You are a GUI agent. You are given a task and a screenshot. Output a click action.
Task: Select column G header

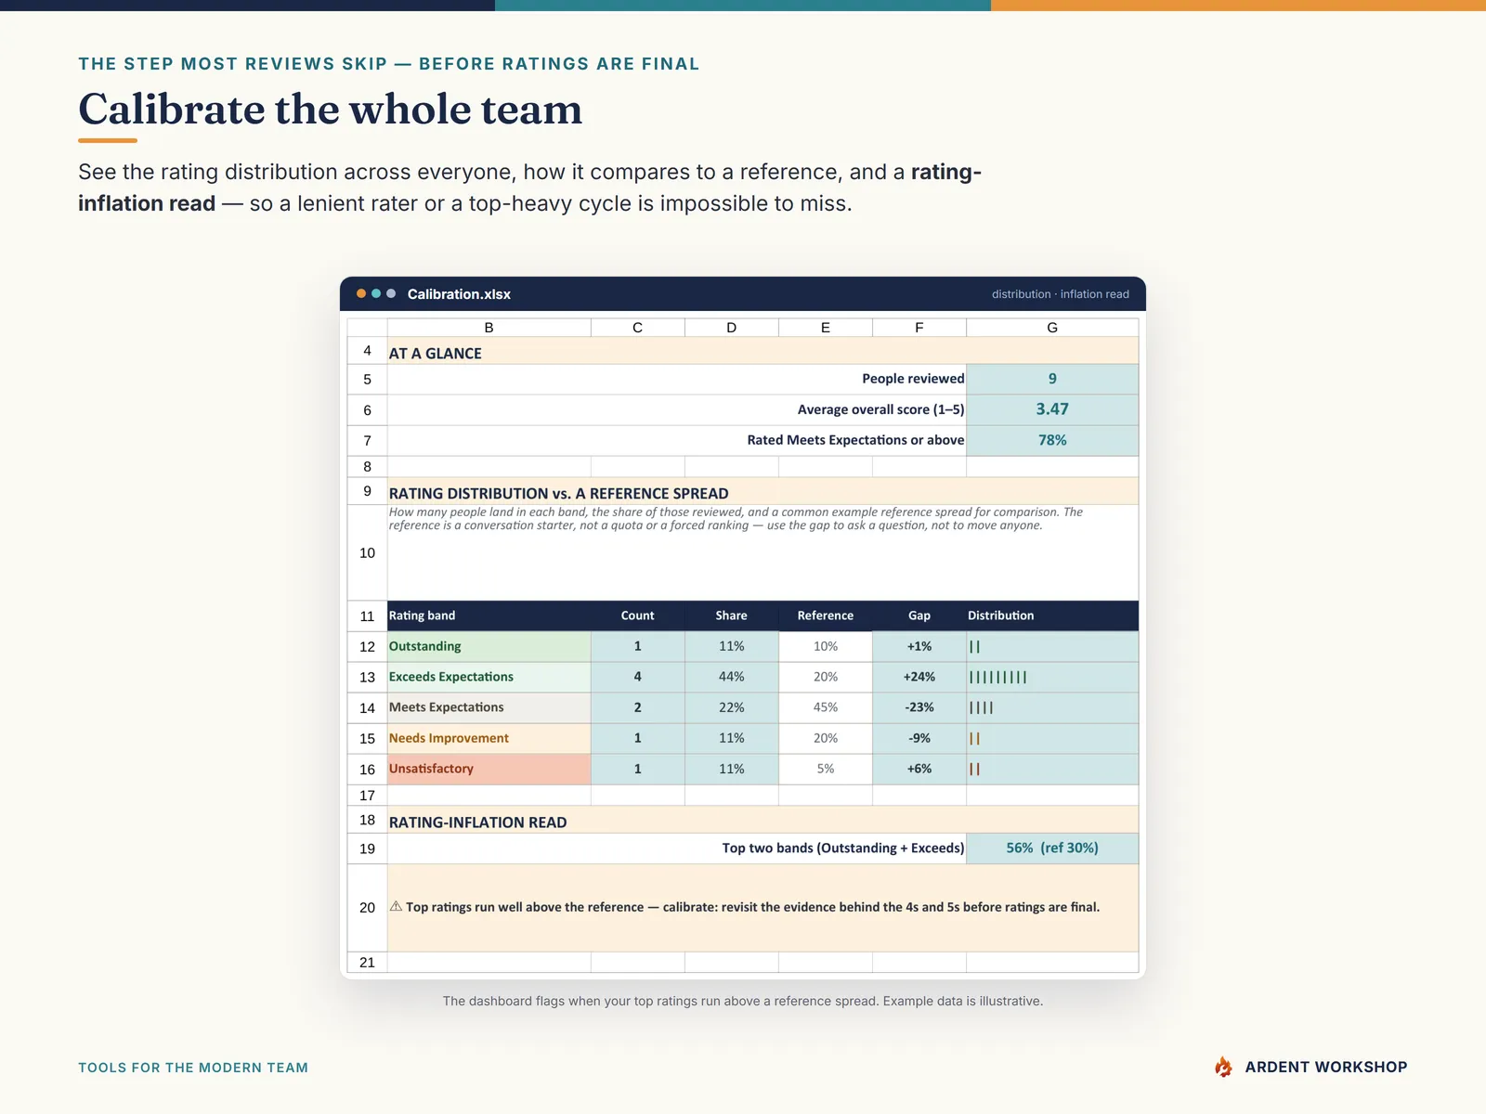pyautogui.click(x=1052, y=328)
